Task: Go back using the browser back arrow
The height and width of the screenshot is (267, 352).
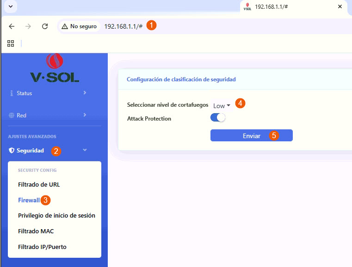Action: click(12, 26)
